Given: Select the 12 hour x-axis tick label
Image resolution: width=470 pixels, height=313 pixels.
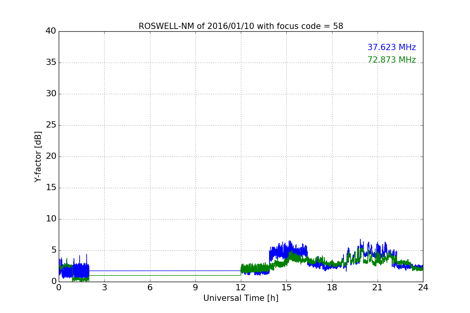Looking at the screenshot, I should [241, 288].
